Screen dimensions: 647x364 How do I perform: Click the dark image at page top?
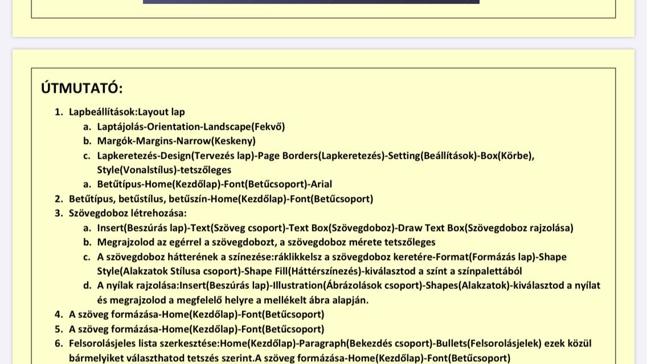click(x=311, y=2)
